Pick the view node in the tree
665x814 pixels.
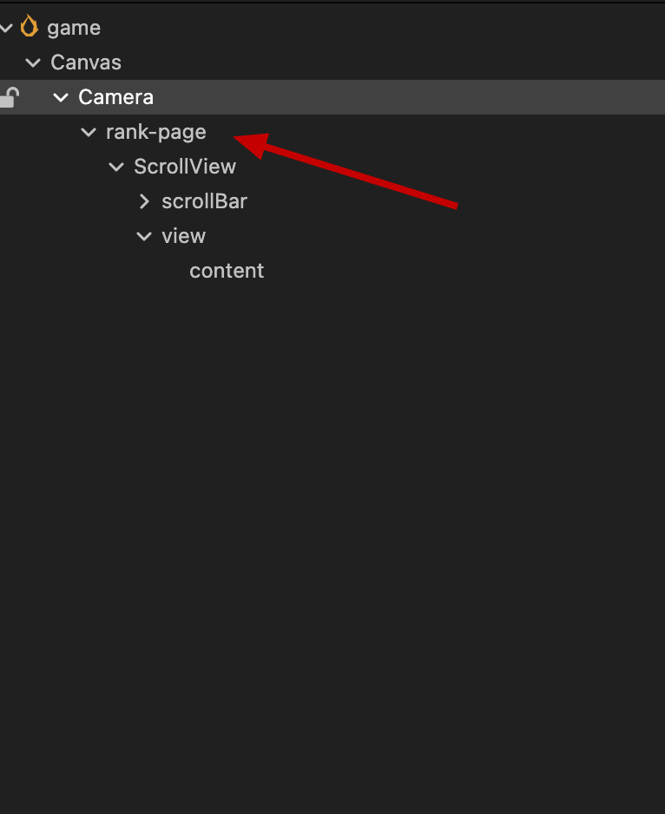[183, 236]
